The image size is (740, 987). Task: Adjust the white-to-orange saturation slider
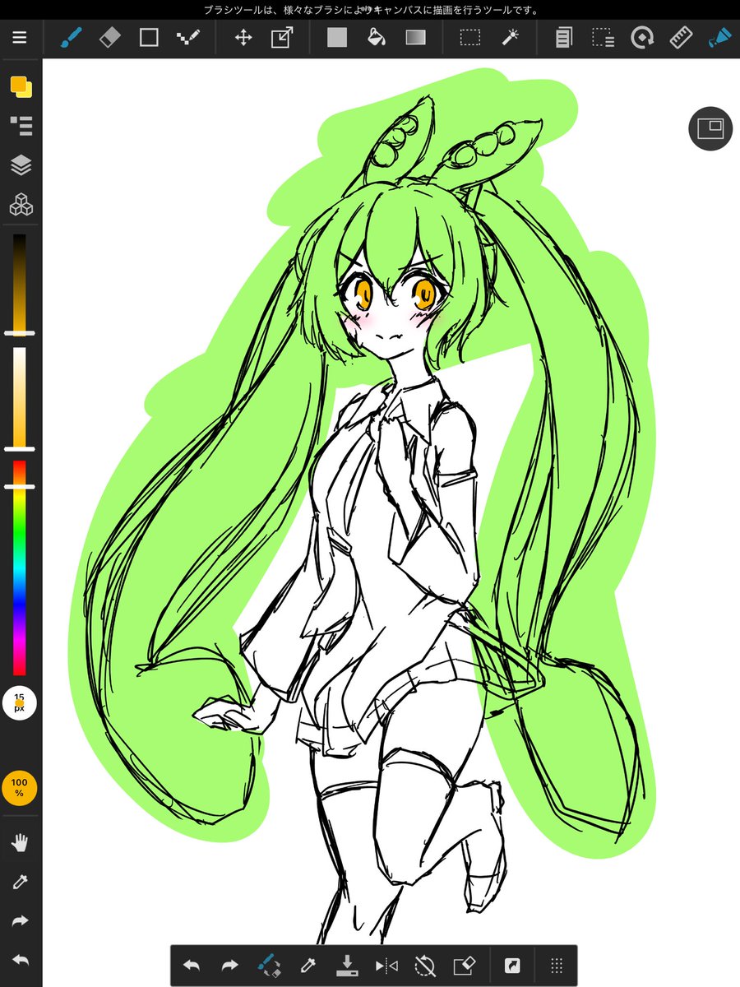point(19,399)
